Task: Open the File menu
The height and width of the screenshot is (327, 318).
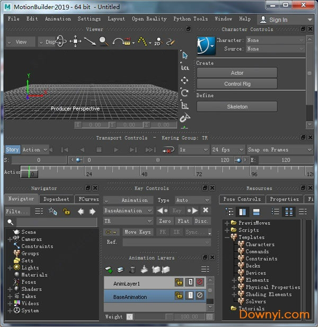Action: click(x=14, y=19)
